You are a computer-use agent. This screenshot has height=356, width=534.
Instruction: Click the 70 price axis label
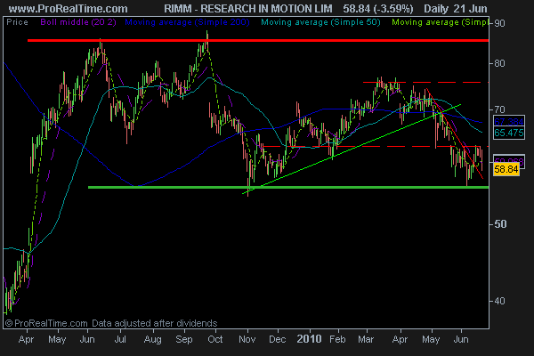499,109
